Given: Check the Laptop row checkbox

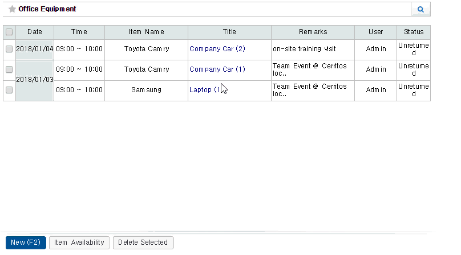Looking at the screenshot, I should [9, 90].
